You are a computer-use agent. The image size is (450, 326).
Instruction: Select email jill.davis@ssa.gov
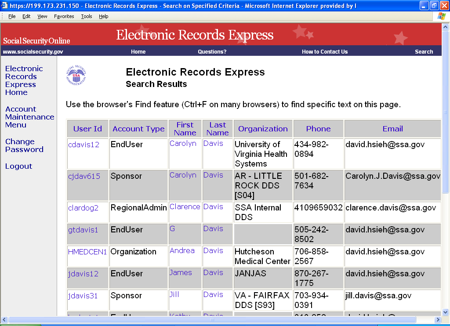tap(378, 296)
